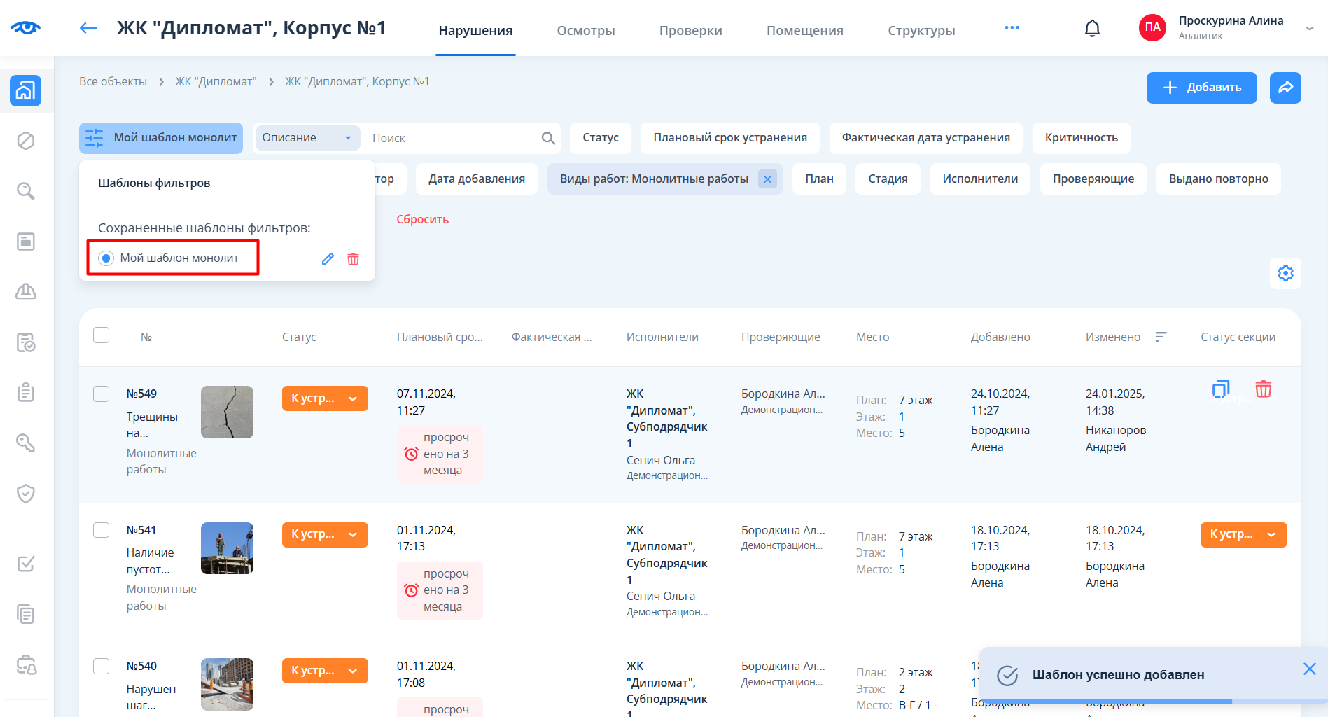Click the copy icon for violation №549
The height and width of the screenshot is (717, 1328).
tap(1220, 389)
